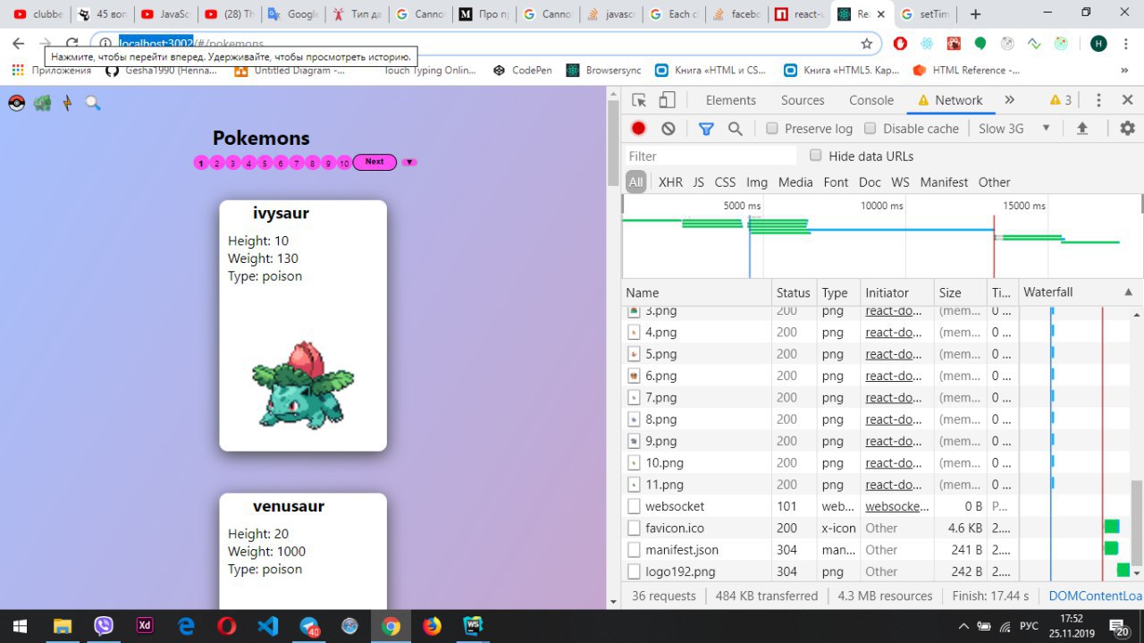Clear the network log
Viewport: 1144px width, 643px height.
coord(668,128)
